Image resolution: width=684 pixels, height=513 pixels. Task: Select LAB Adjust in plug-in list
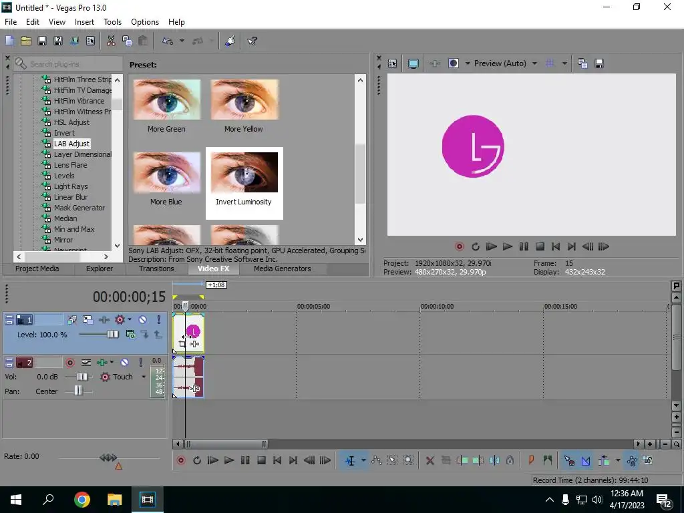(x=71, y=144)
